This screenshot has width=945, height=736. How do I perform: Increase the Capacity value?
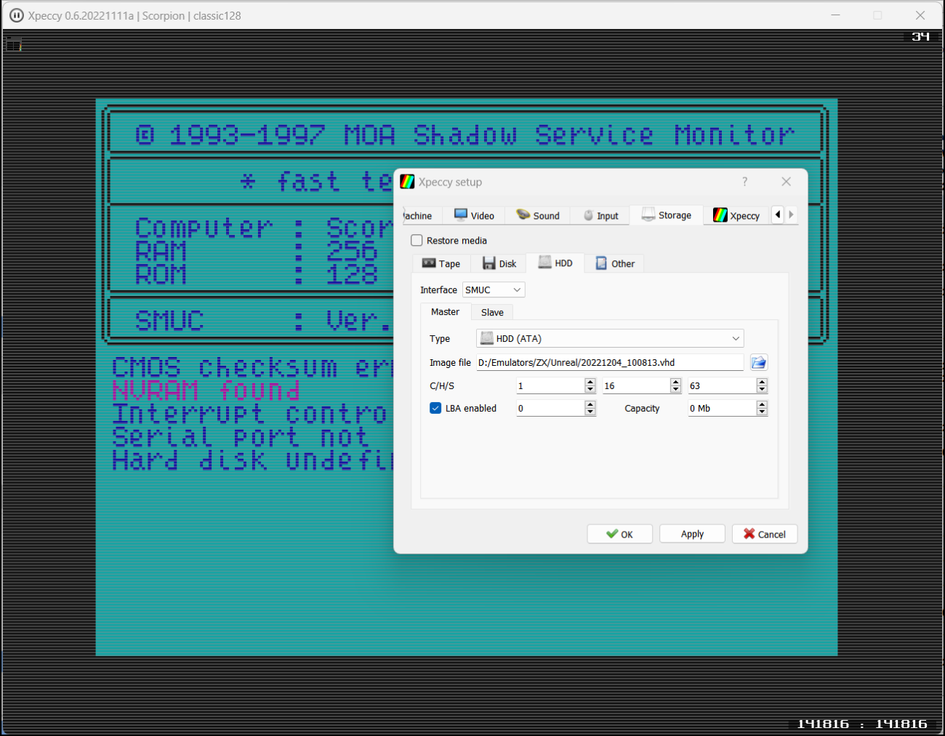coord(762,404)
